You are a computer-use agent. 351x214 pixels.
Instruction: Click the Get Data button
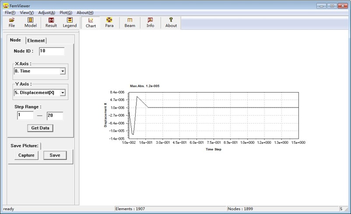pos(40,128)
